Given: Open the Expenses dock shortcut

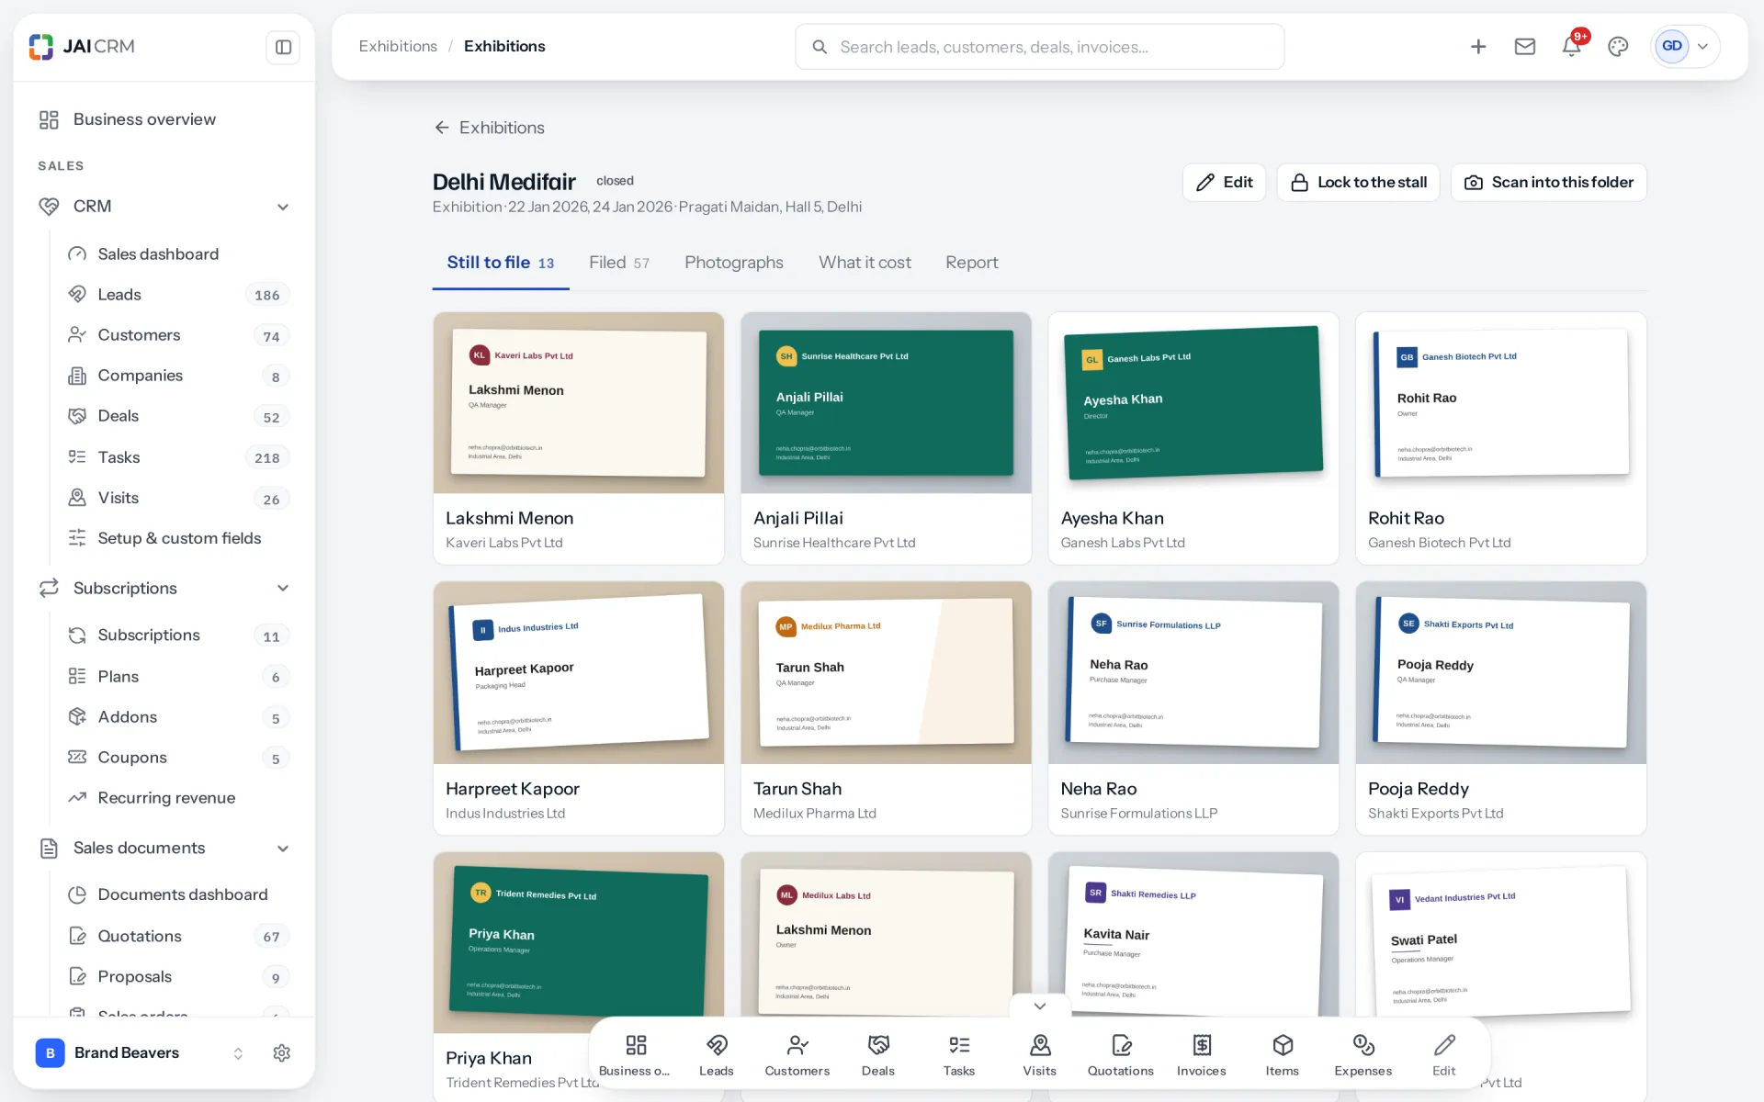Looking at the screenshot, I should [x=1363, y=1054].
